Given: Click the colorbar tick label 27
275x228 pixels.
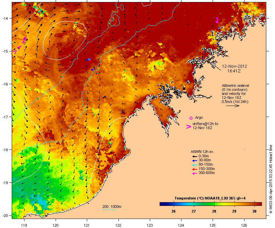Looking at the screenshot, I should (x=194, y=211).
